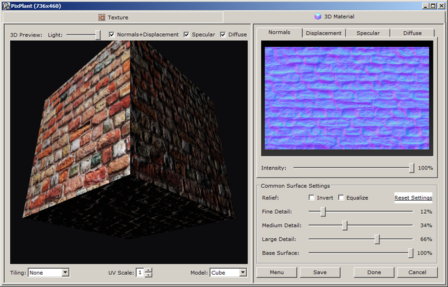
Task: Click the Reset Settings link
Action: (413, 197)
